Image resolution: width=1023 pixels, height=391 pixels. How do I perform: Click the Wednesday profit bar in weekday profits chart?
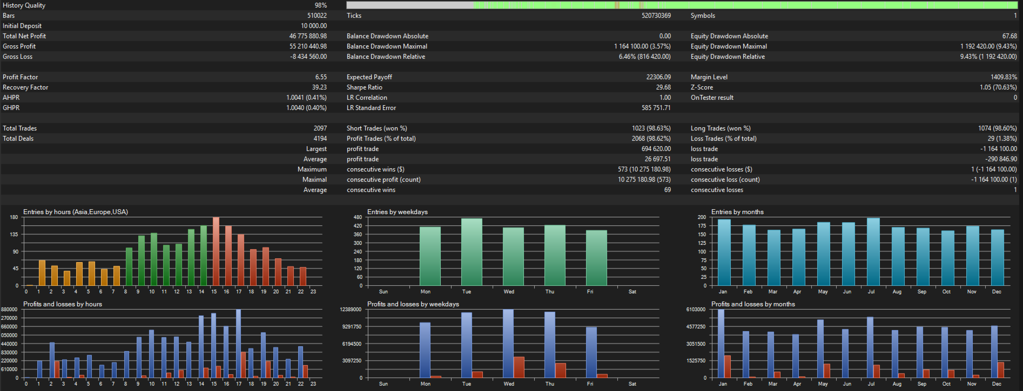[x=508, y=344]
